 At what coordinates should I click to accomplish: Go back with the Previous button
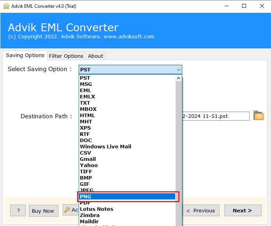201,210
